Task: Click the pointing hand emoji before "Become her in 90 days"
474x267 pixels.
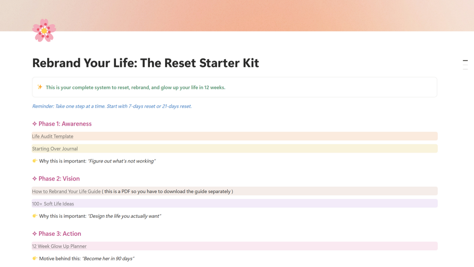Action: click(x=35, y=258)
